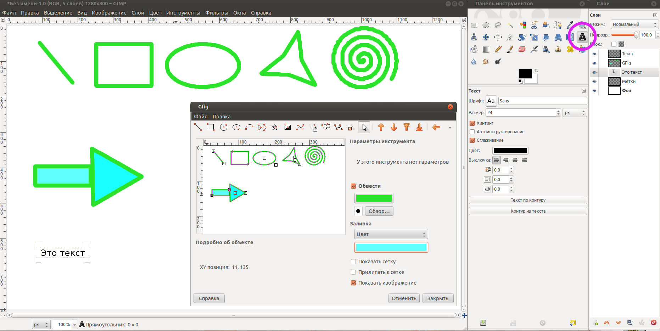Click the Gfig star shape tool
The height and width of the screenshot is (331, 660).
tap(275, 128)
